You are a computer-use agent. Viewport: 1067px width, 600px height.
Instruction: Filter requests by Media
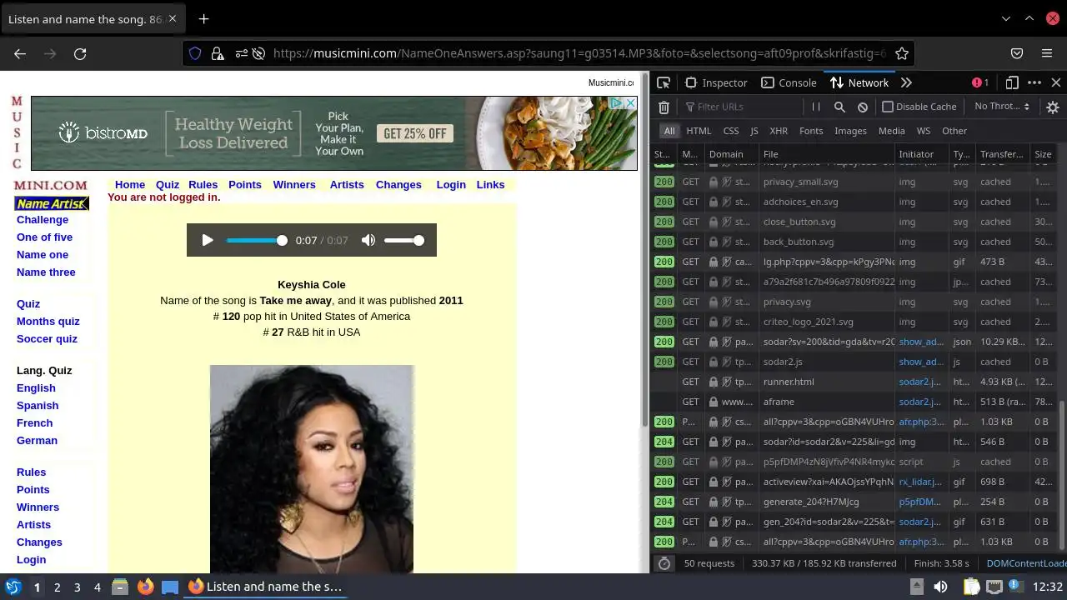coord(891,131)
